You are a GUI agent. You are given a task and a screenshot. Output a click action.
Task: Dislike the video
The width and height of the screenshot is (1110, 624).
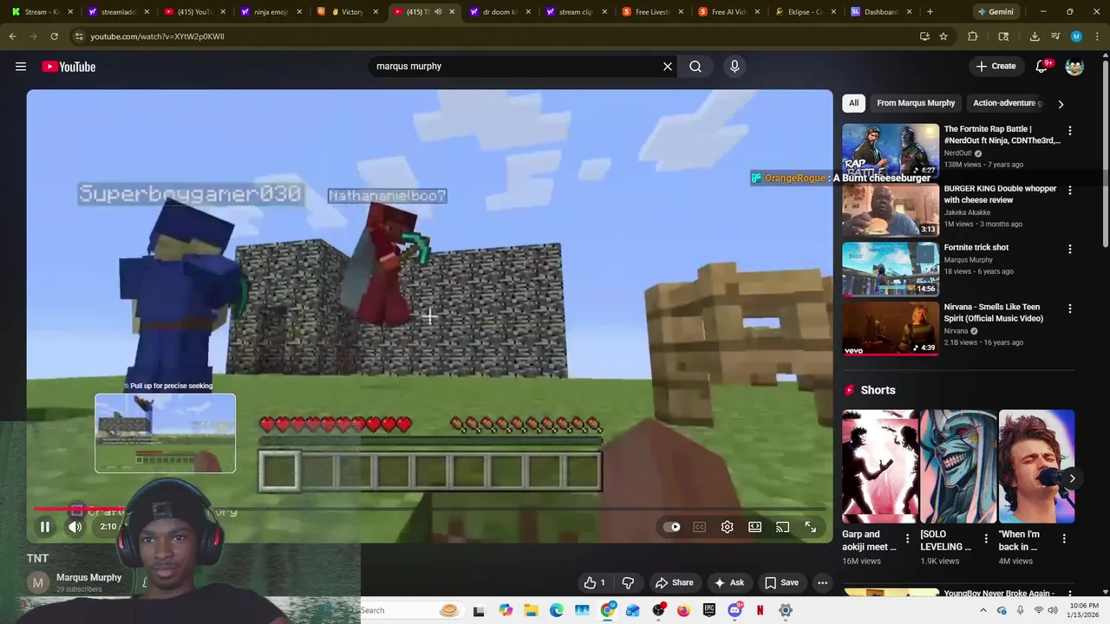pyautogui.click(x=629, y=582)
